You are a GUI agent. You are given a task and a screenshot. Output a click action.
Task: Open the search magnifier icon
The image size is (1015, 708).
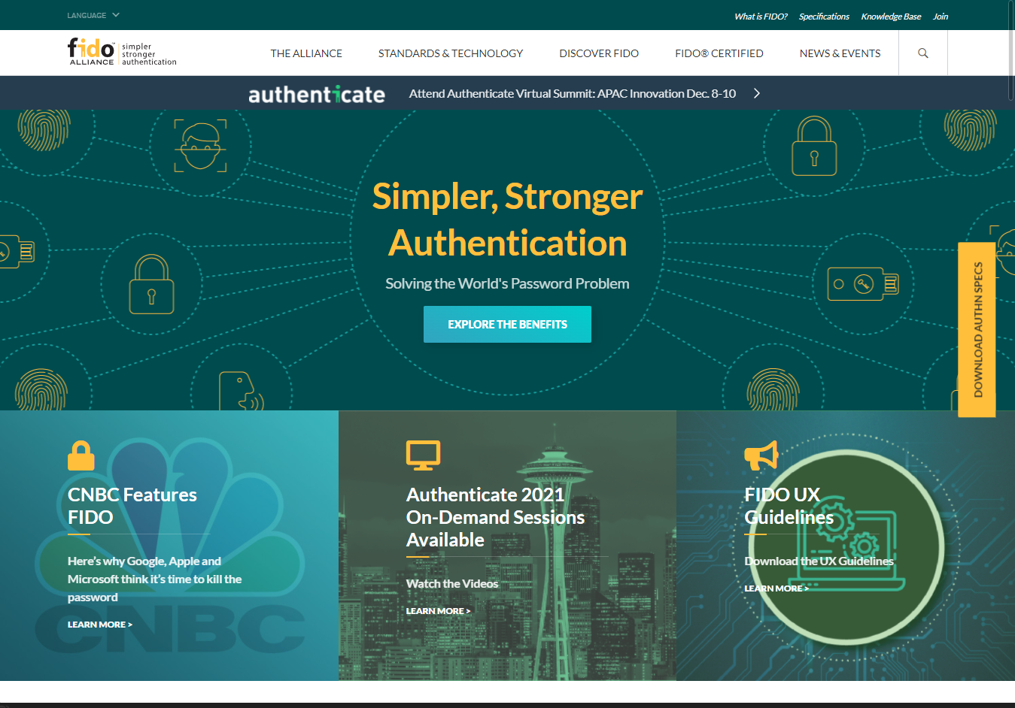pos(923,53)
